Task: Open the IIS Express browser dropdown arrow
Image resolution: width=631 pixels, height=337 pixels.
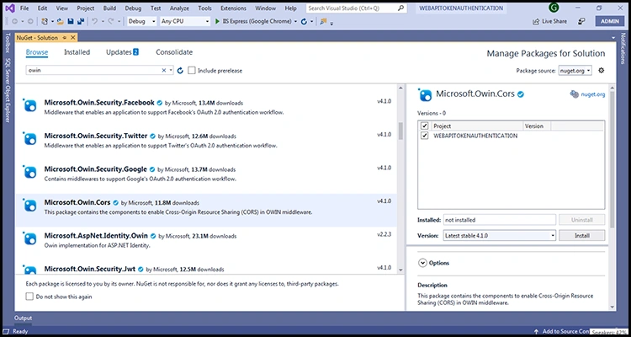Action: pyautogui.click(x=296, y=21)
